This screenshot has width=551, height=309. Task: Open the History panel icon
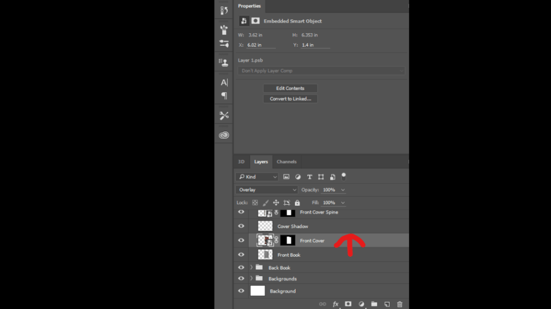(224, 10)
